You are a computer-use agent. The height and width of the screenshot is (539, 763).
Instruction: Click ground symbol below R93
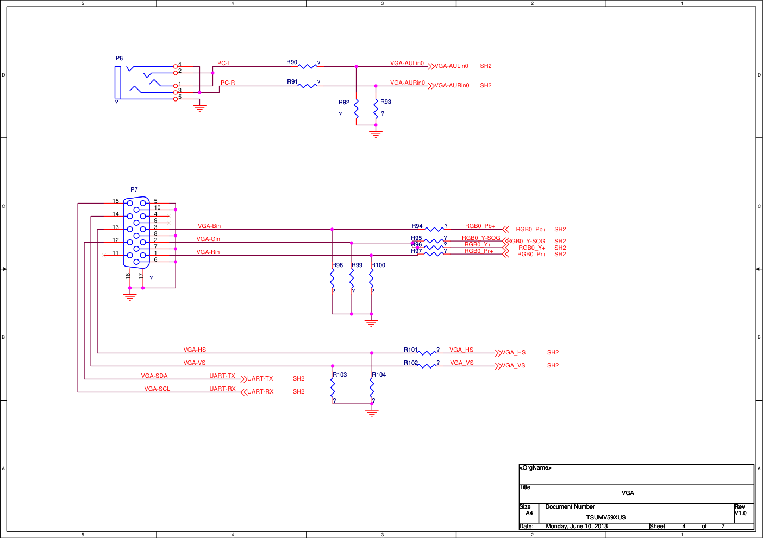[376, 134]
